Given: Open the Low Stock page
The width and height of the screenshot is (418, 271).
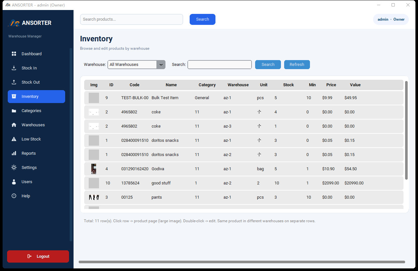Looking at the screenshot, I should pyautogui.click(x=36, y=139).
